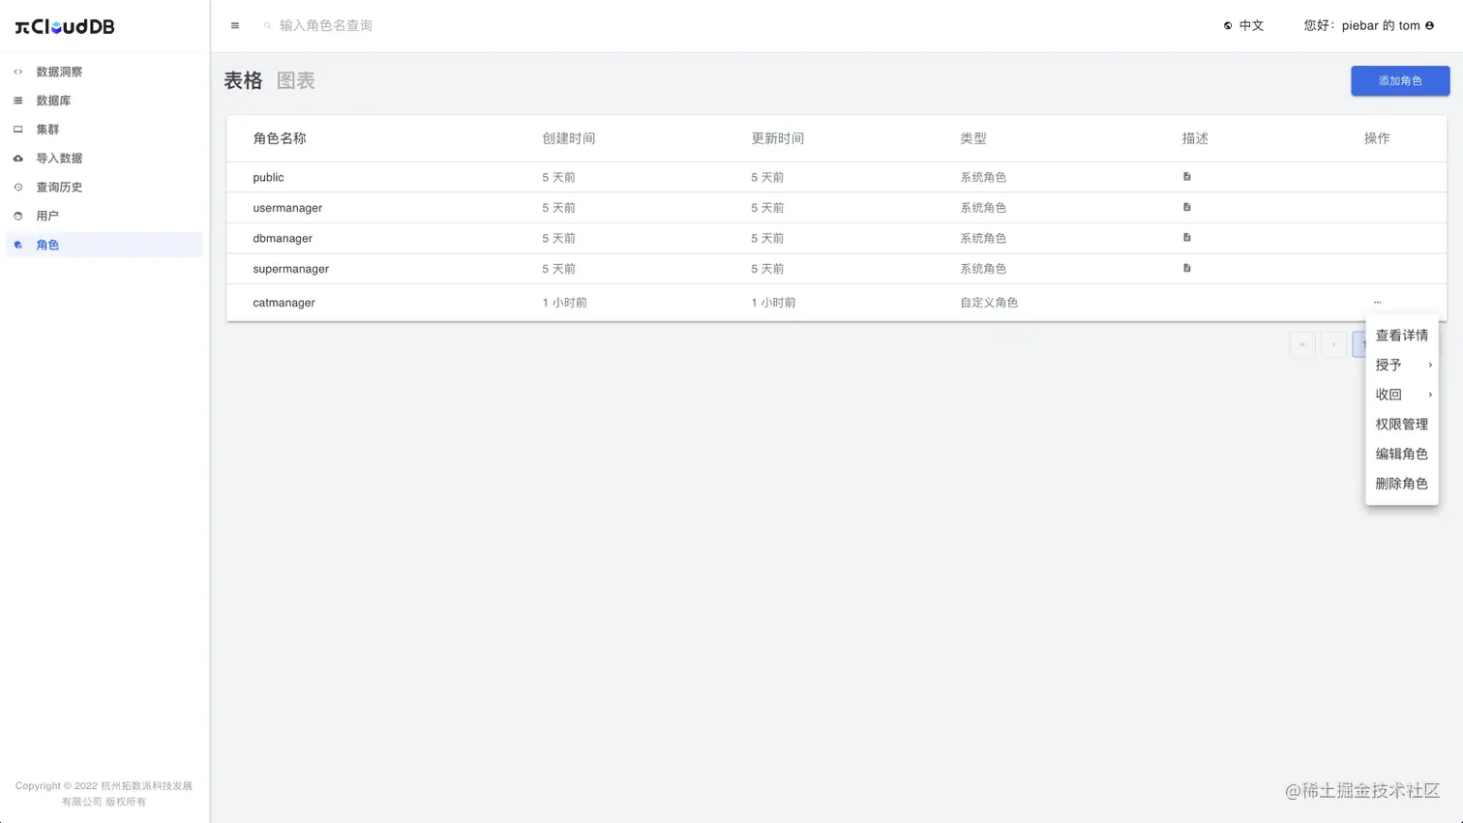
Task: Open description icon for supermanager role
Action: [x=1186, y=268]
